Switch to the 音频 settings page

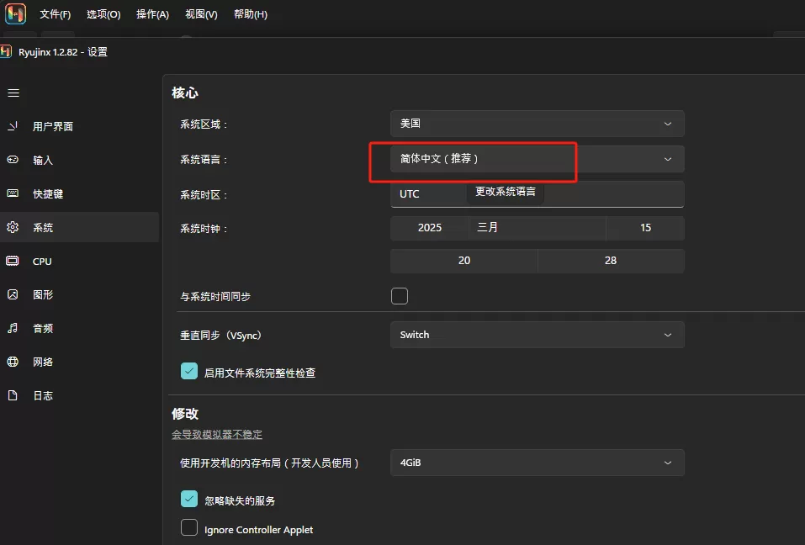(x=80, y=329)
